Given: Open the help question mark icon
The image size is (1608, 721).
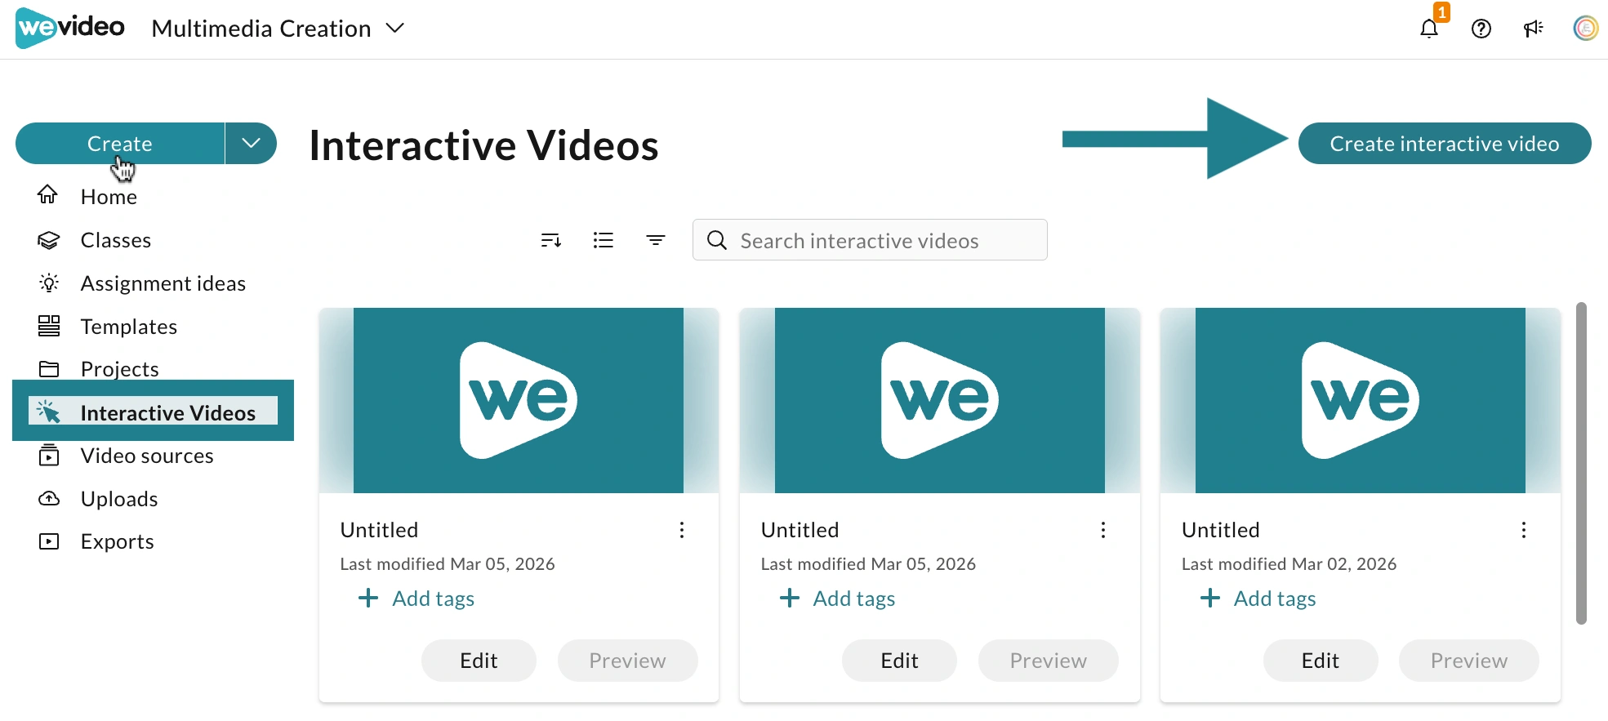Looking at the screenshot, I should click(1481, 29).
